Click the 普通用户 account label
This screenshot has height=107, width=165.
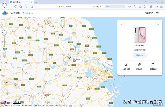click(x=150, y=13)
